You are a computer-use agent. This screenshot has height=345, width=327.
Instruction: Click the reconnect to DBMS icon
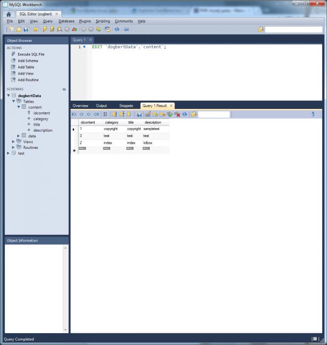[107, 29]
